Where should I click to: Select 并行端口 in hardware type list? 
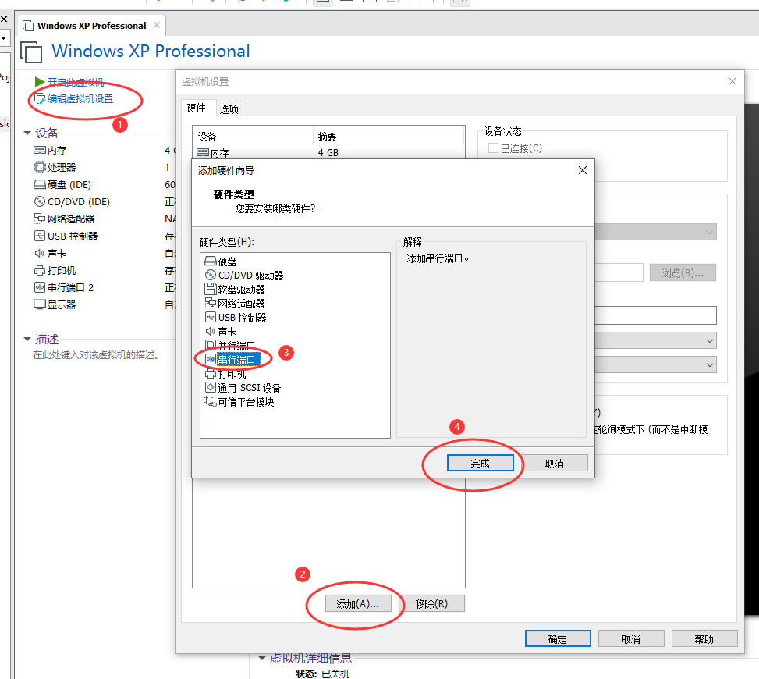(x=236, y=345)
